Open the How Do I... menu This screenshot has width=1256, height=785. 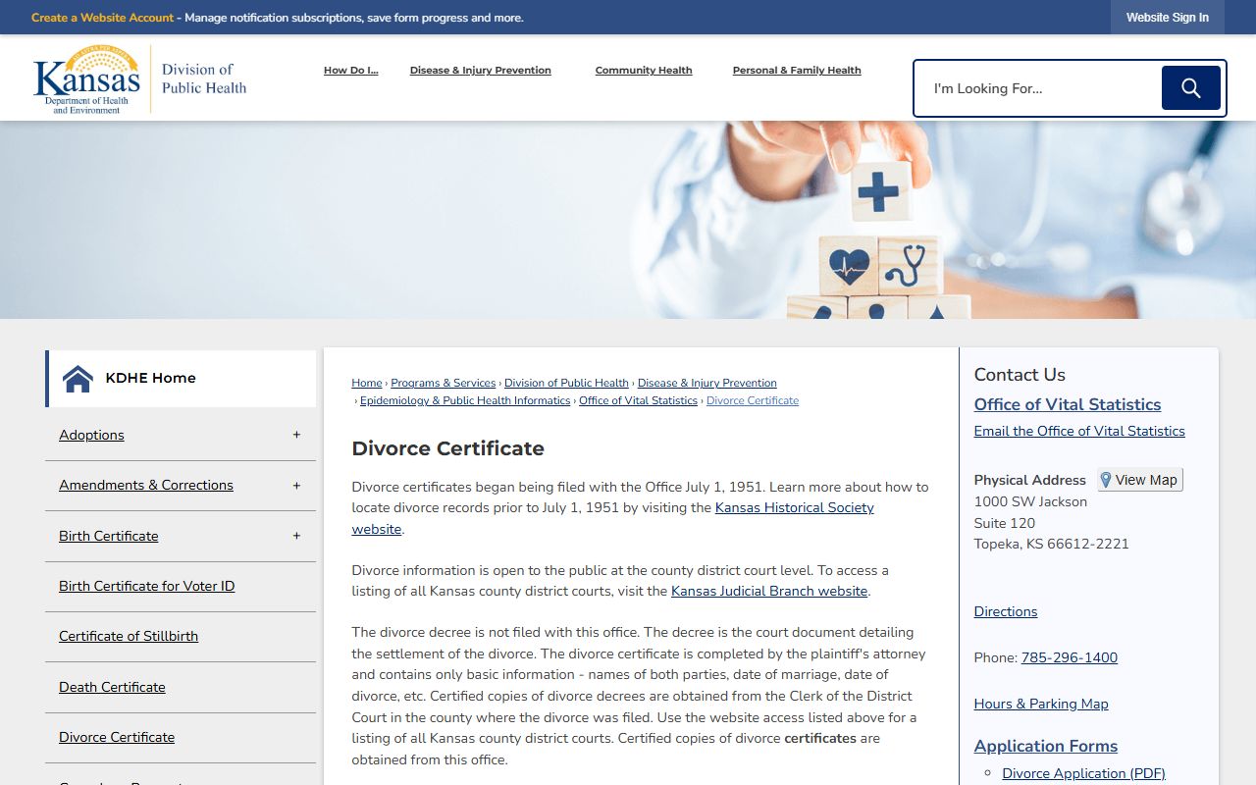(350, 71)
